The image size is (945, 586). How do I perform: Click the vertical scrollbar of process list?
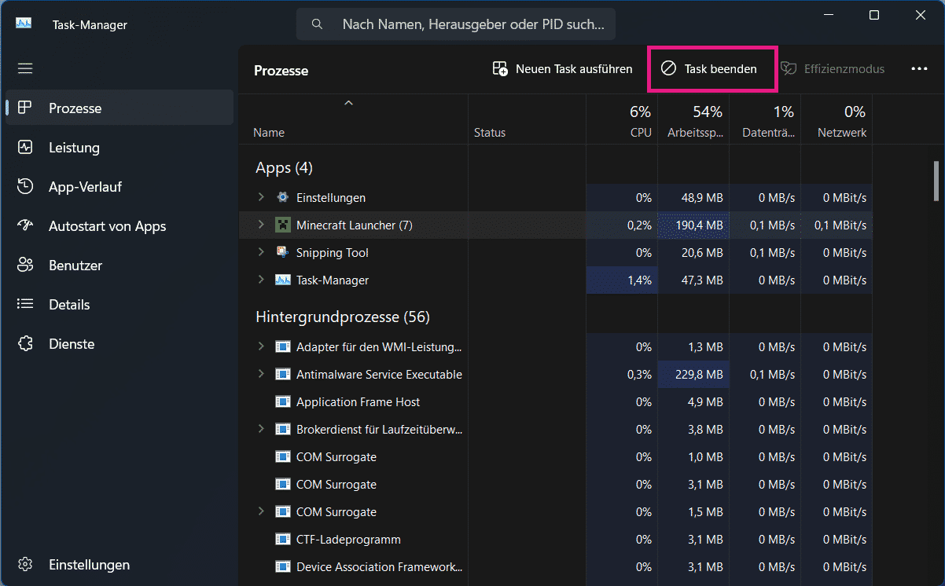(x=936, y=181)
